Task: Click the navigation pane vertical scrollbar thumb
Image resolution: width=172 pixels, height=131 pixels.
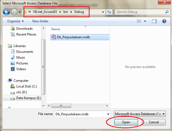Action: click(43, 67)
